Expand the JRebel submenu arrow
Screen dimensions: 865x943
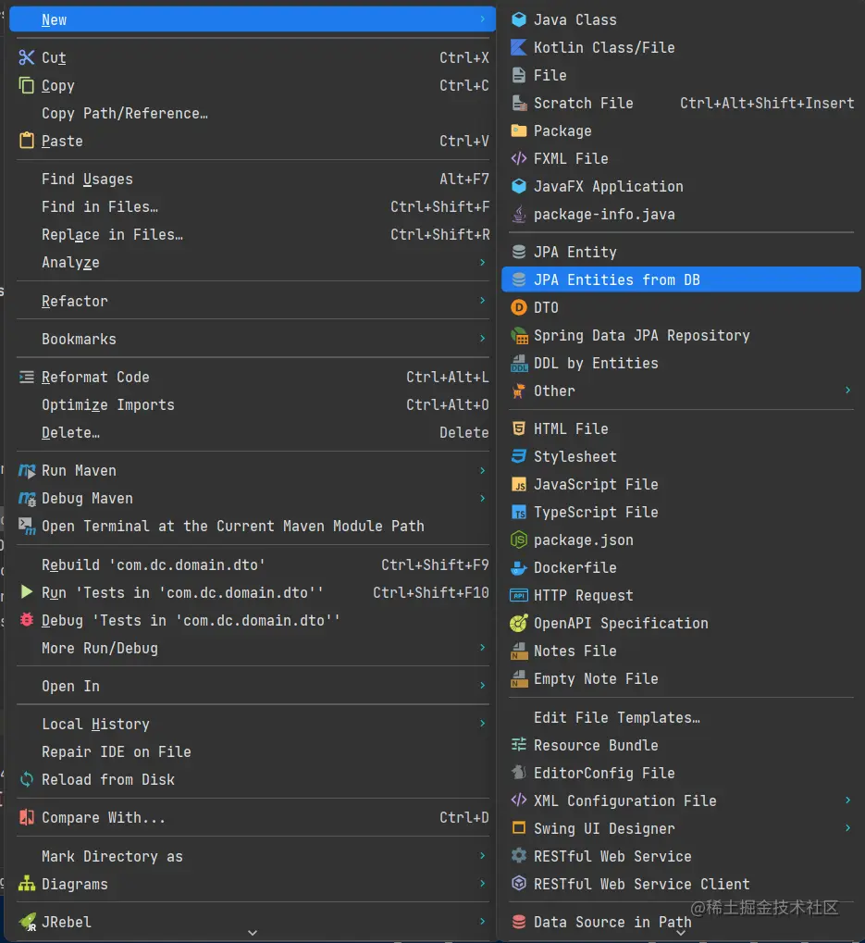point(482,922)
